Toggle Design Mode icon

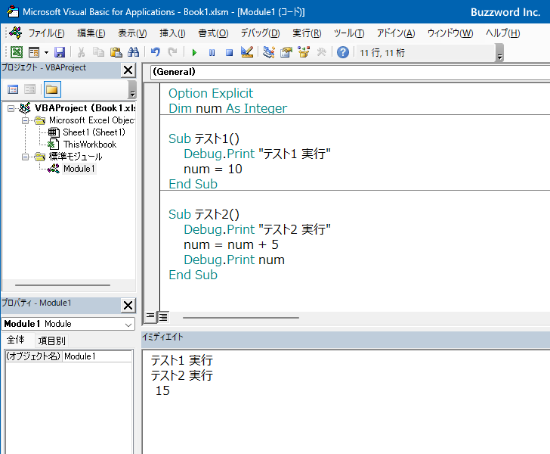point(247,52)
